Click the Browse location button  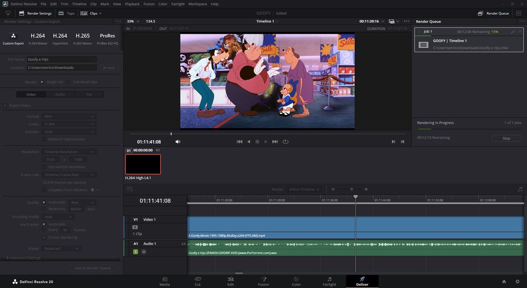coord(109,68)
